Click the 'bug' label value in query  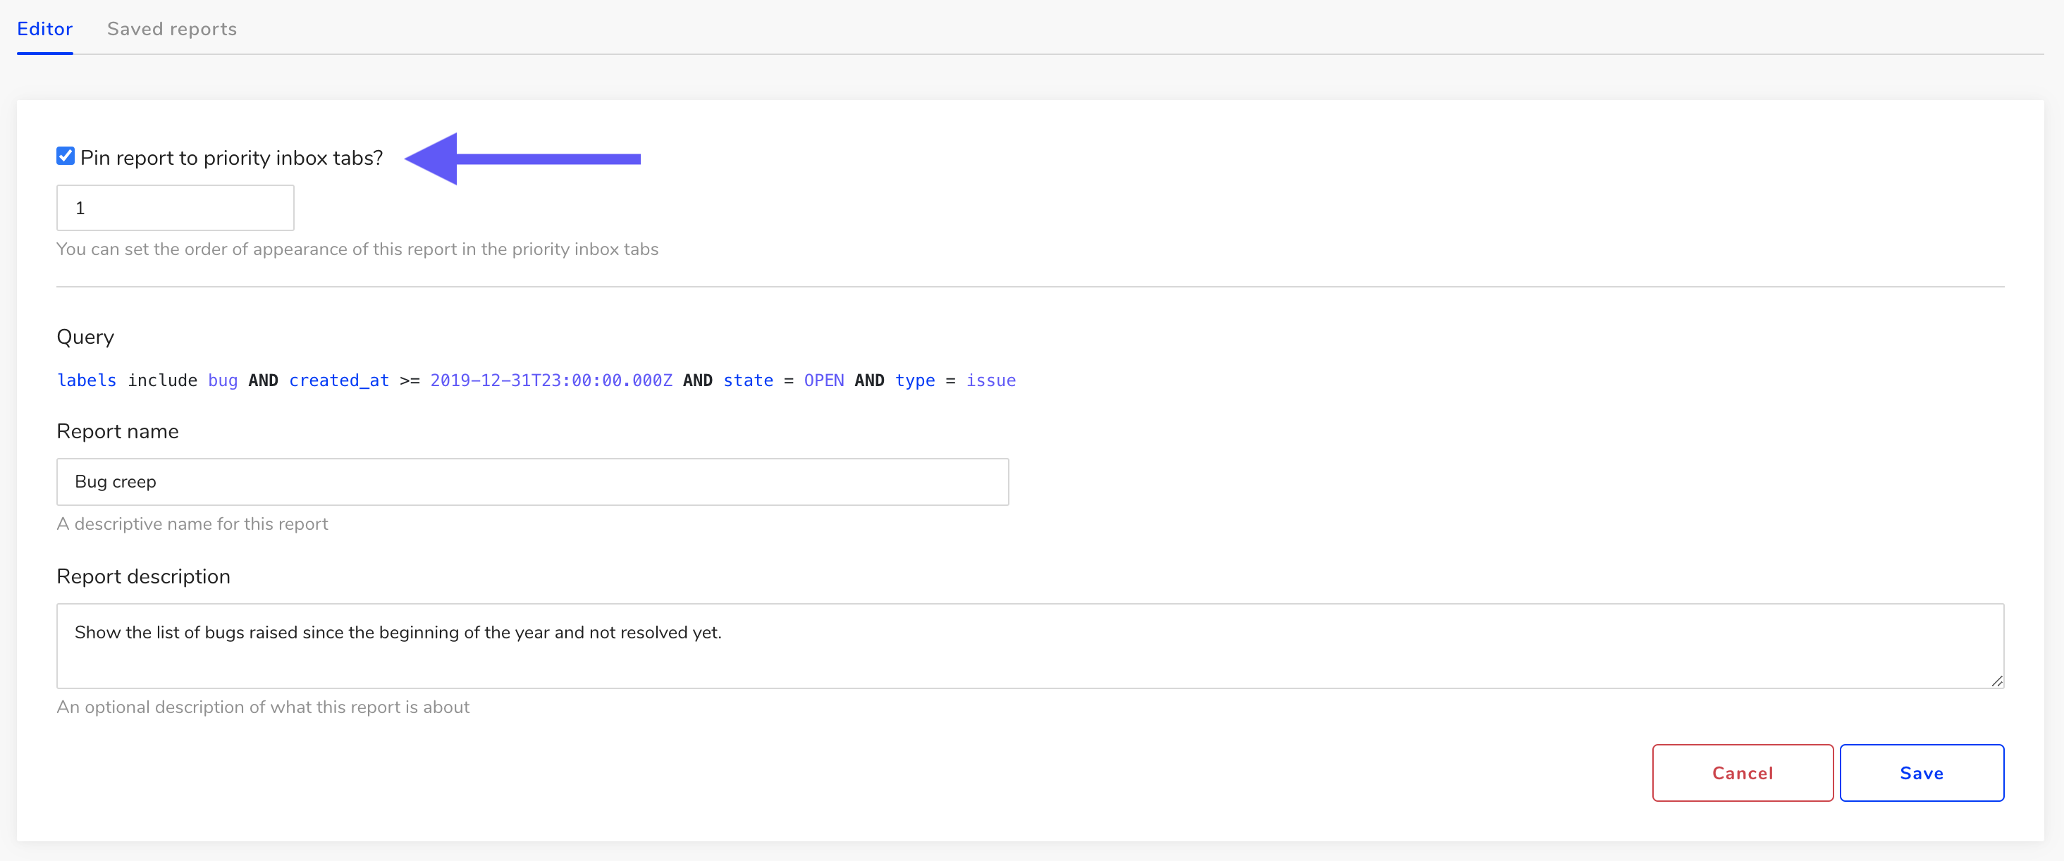click(223, 380)
